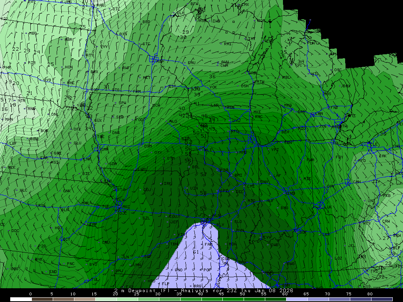
Task: Click the FAM station label
Action: [208, 244]
